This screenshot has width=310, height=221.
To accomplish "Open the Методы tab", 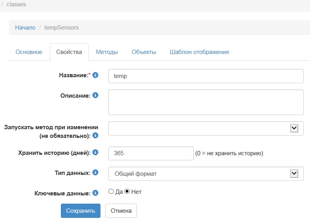I will click(x=107, y=52).
